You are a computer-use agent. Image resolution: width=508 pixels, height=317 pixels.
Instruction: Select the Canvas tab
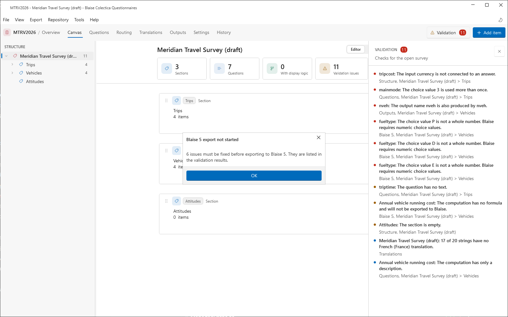75,32
